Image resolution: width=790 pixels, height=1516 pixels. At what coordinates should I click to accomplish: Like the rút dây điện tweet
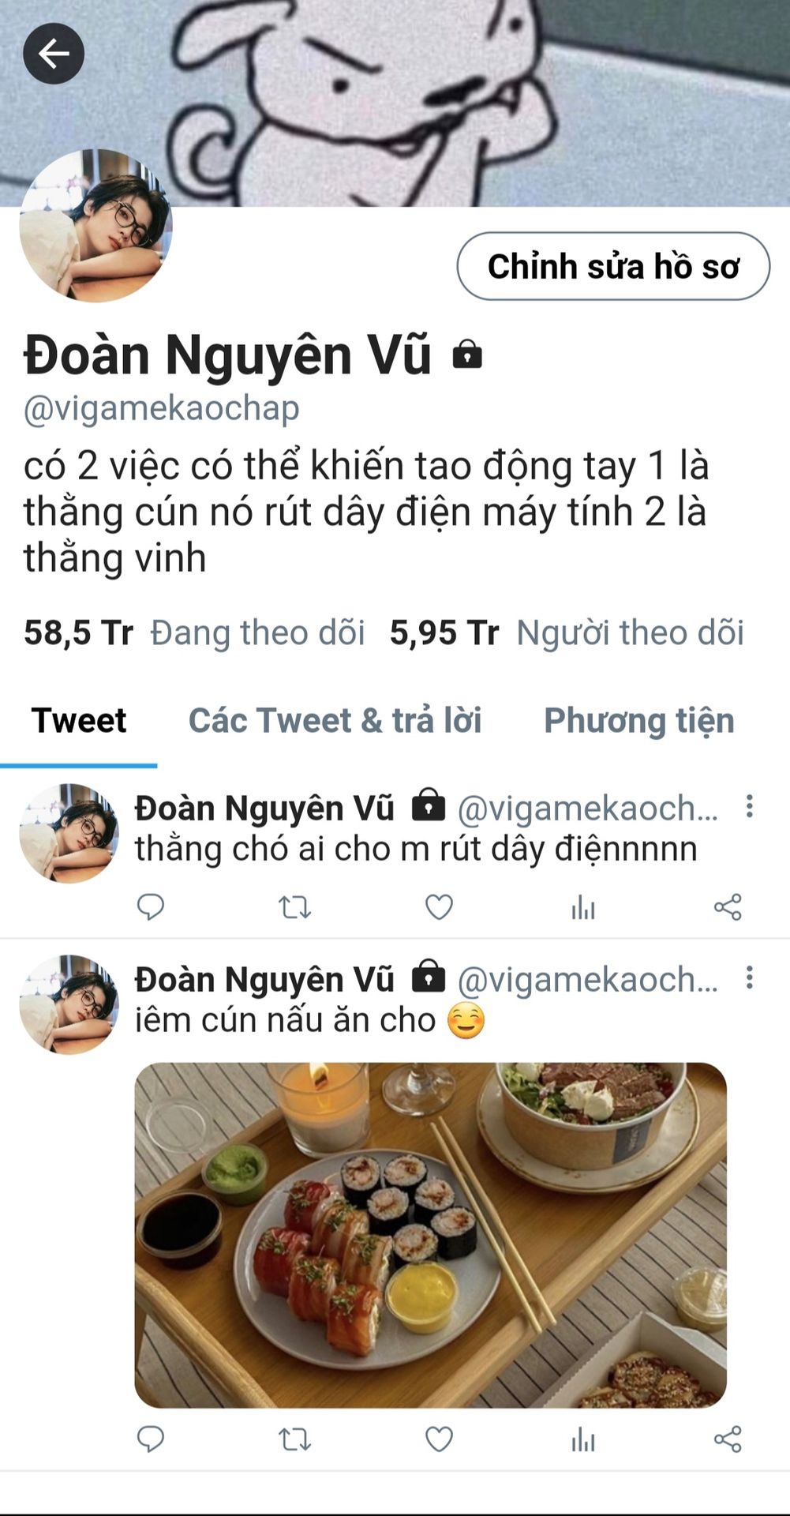439,907
